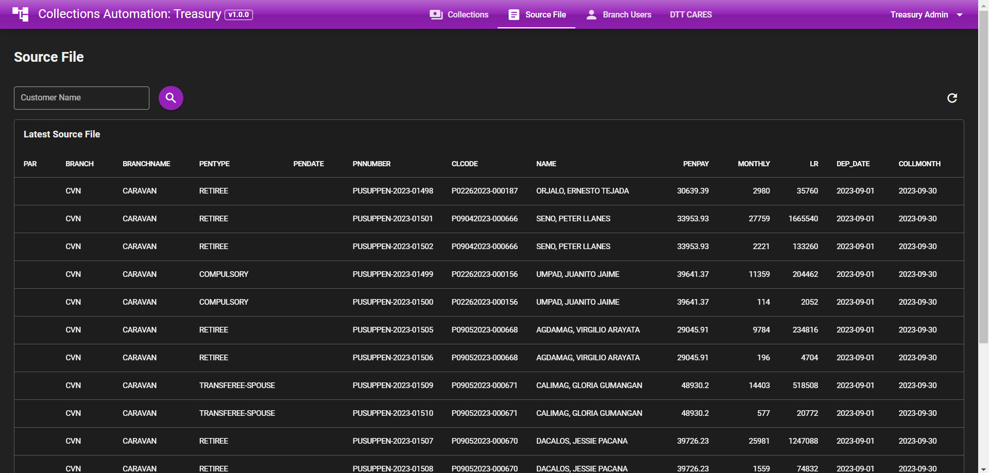
Task: Click the MONTHLY value 114
Action: (763, 302)
